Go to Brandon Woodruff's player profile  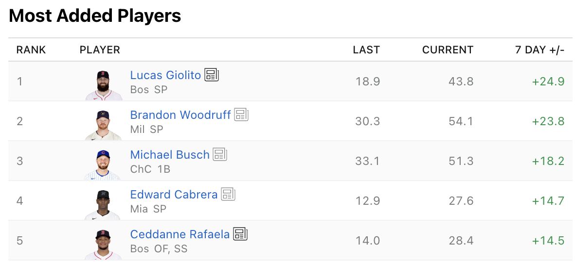180,115
